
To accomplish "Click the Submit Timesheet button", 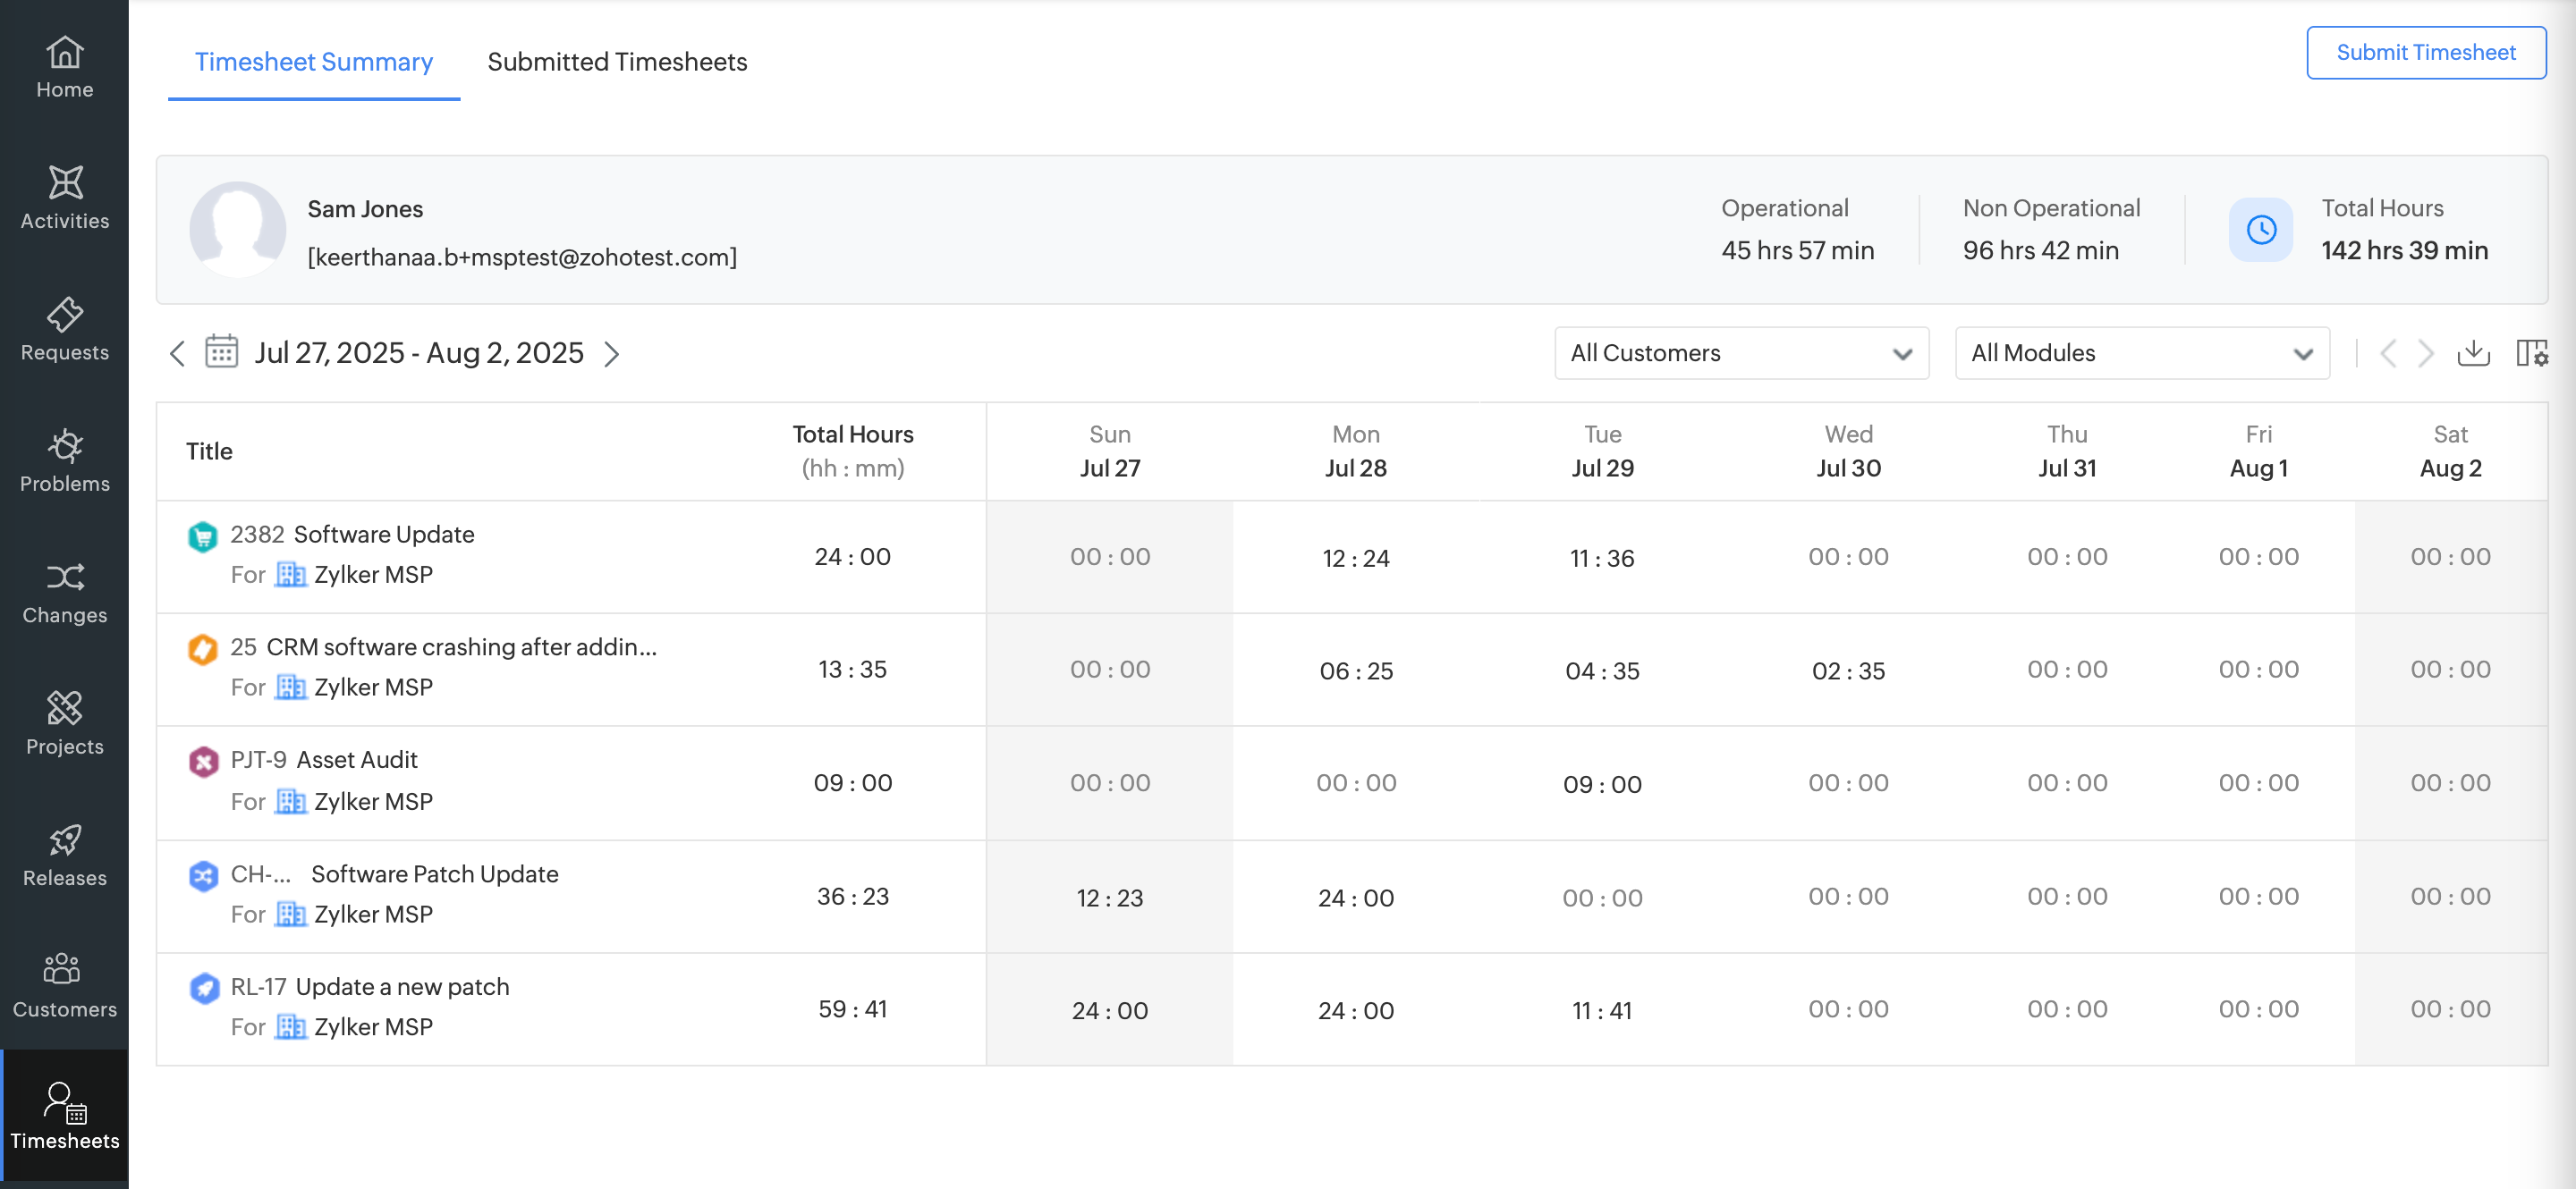I will [x=2425, y=52].
